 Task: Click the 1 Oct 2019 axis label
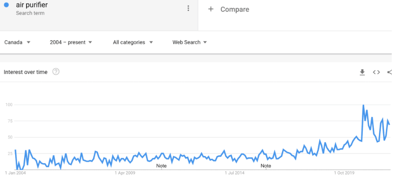[344, 173]
